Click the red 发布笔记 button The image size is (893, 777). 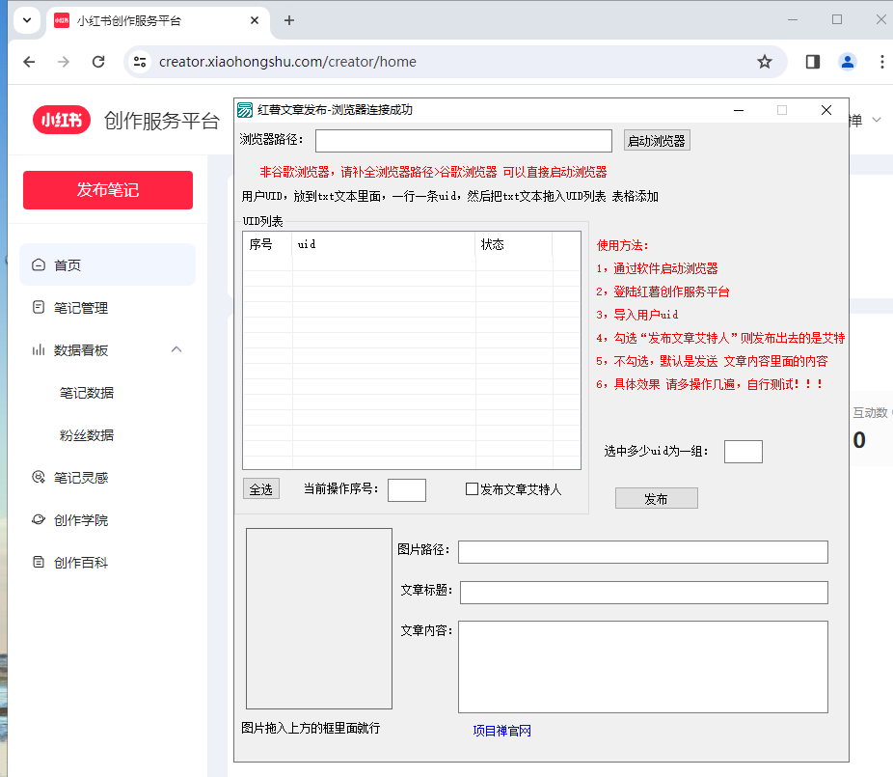coord(108,190)
